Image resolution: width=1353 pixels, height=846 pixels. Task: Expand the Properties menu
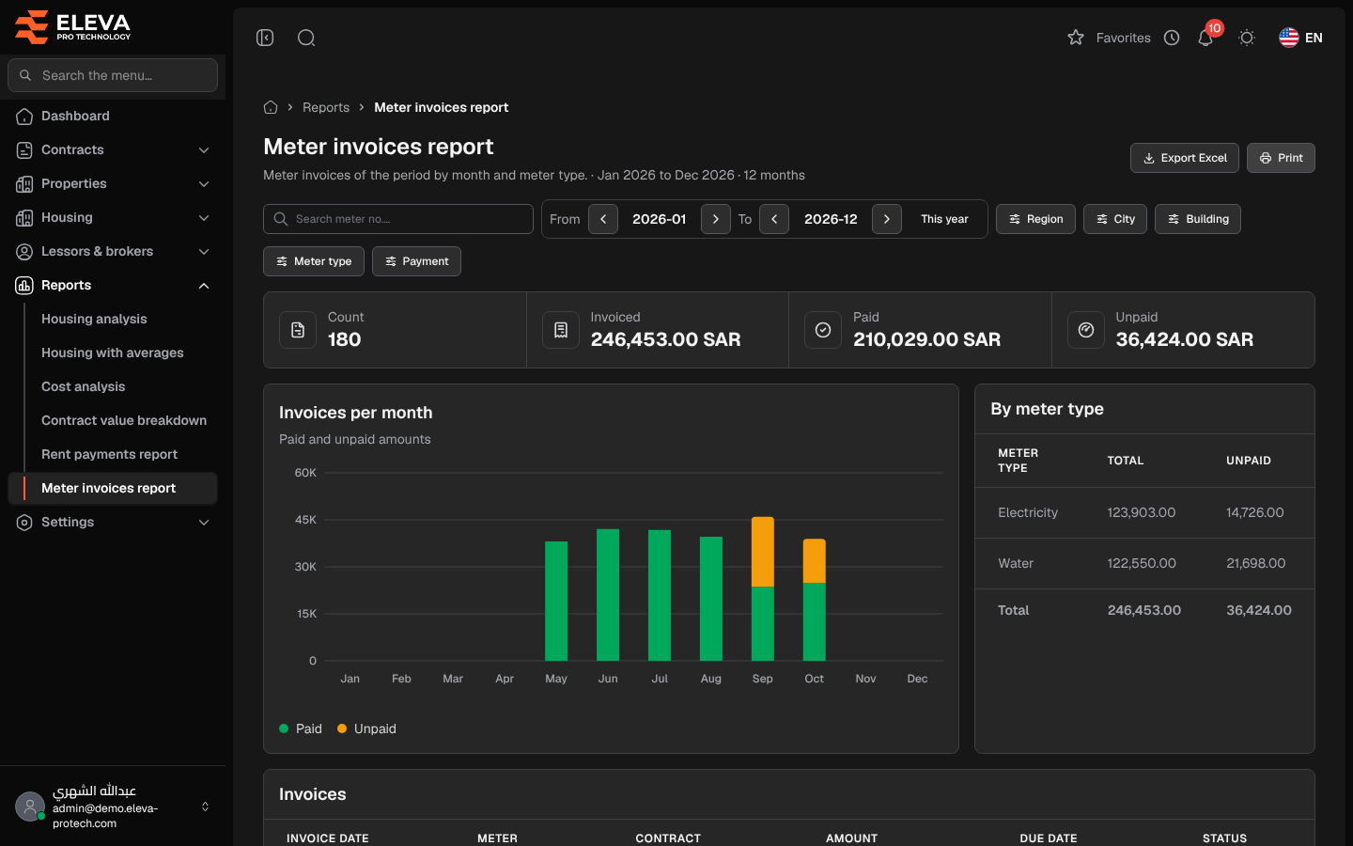[x=113, y=183]
